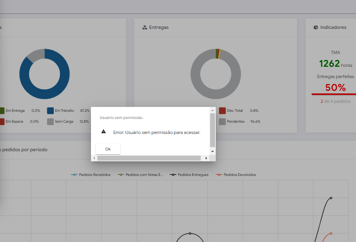
Task: Click the dialog's vertical scrollbar thumb
Action: (212, 130)
